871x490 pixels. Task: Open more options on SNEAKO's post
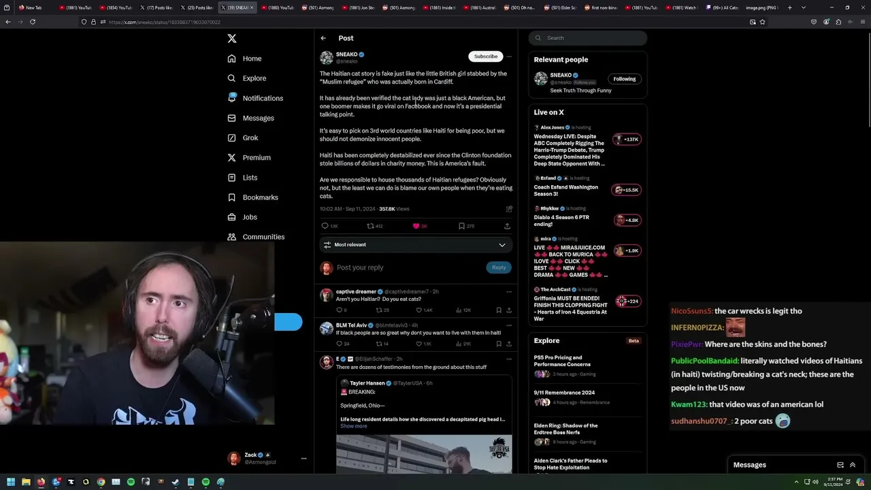tap(509, 56)
